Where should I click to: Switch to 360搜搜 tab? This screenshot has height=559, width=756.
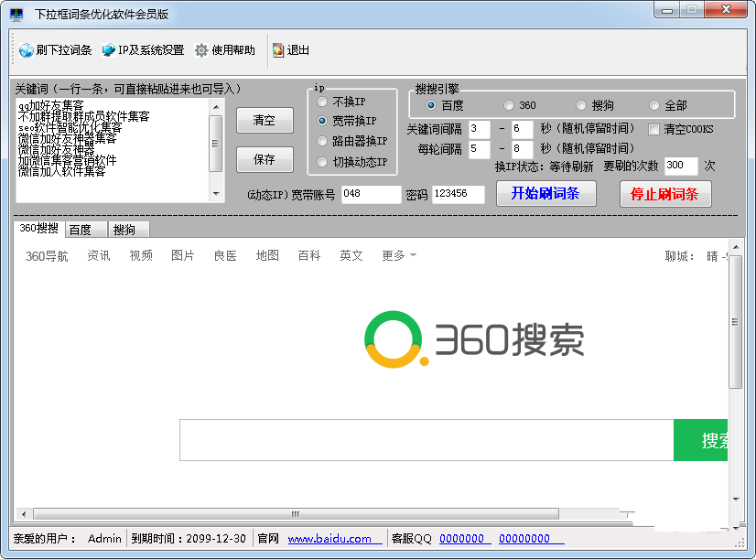39,229
